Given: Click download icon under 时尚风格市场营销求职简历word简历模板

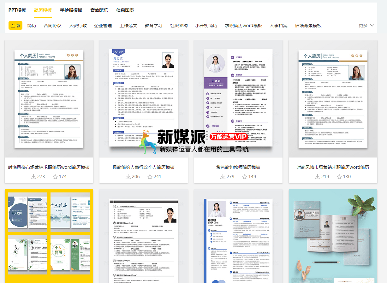Looking at the screenshot, I should tap(33, 177).
